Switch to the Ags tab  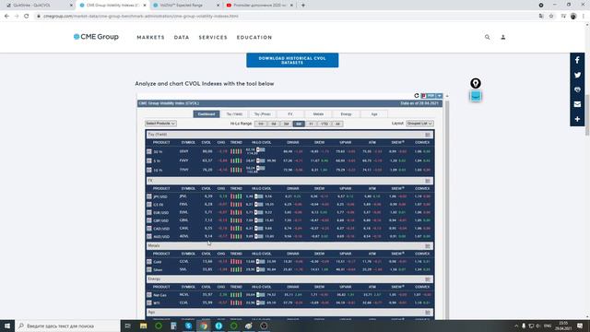point(374,114)
